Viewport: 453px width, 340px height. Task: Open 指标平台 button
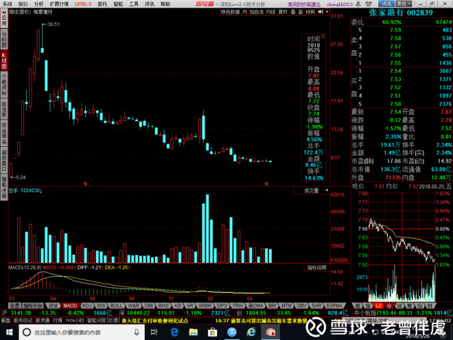[x=33, y=306]
